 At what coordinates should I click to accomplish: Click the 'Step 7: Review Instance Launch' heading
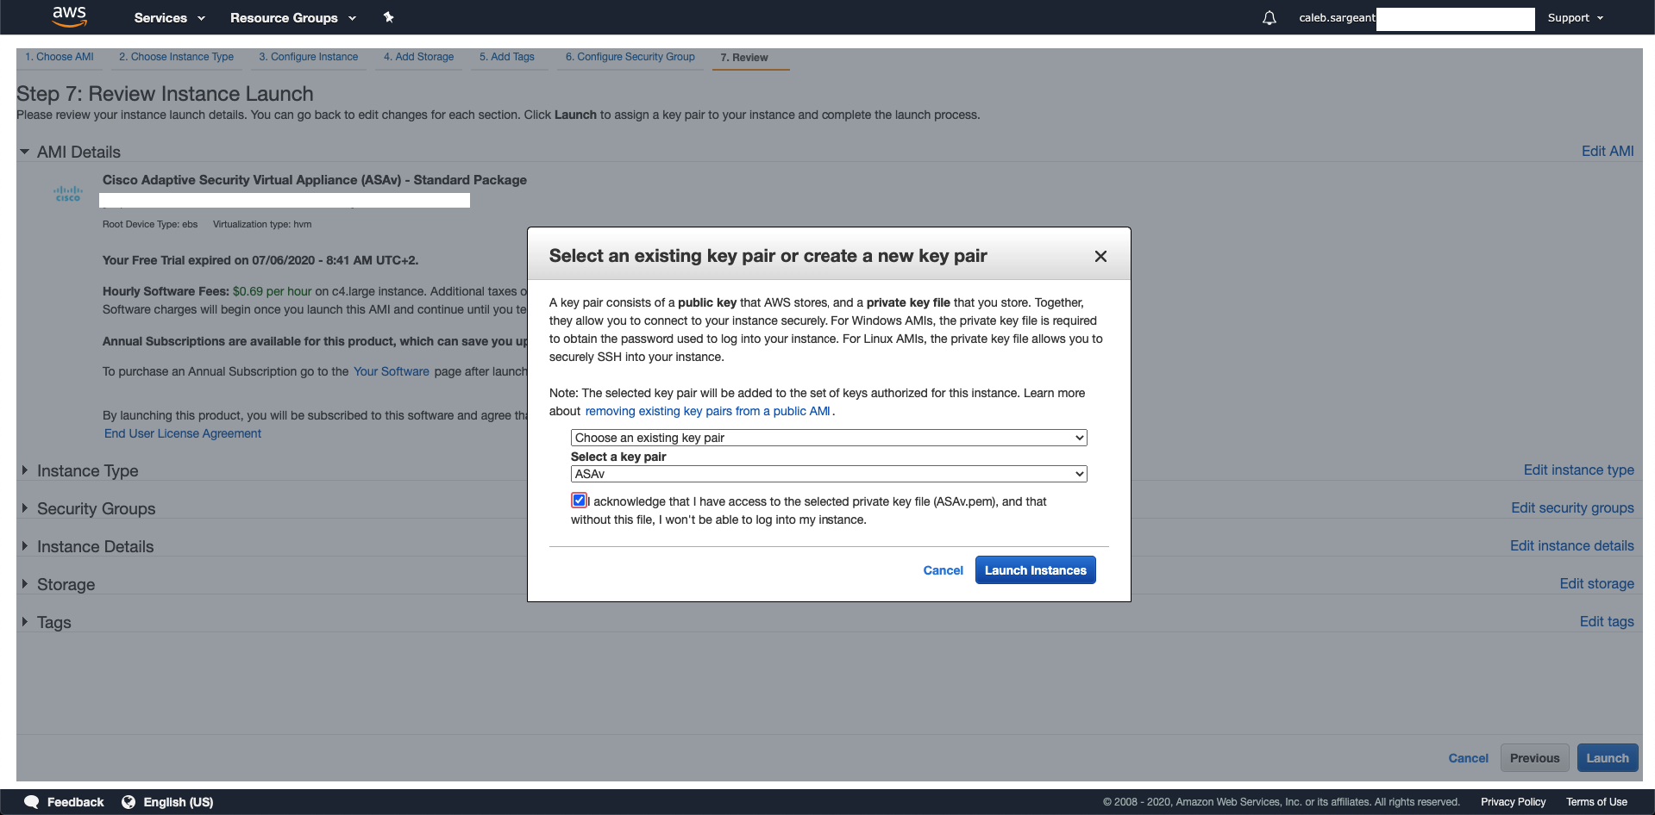click(165, 94)
